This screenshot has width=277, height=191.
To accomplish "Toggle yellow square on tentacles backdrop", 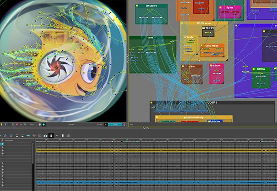I will click(x=137, y=5).
